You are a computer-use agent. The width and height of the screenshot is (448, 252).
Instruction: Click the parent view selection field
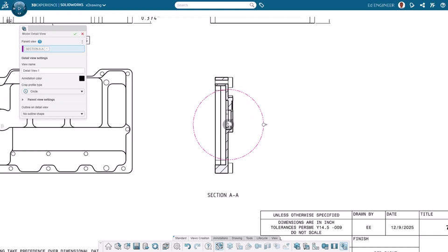coord(53,49)
